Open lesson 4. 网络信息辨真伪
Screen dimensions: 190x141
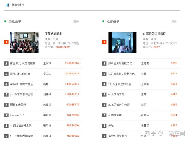(x=21, y=126)
